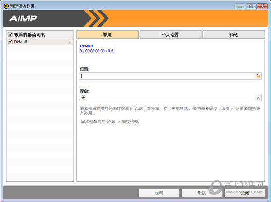
Task: Click the AIMP logo in banner
Action: [23, 18]
